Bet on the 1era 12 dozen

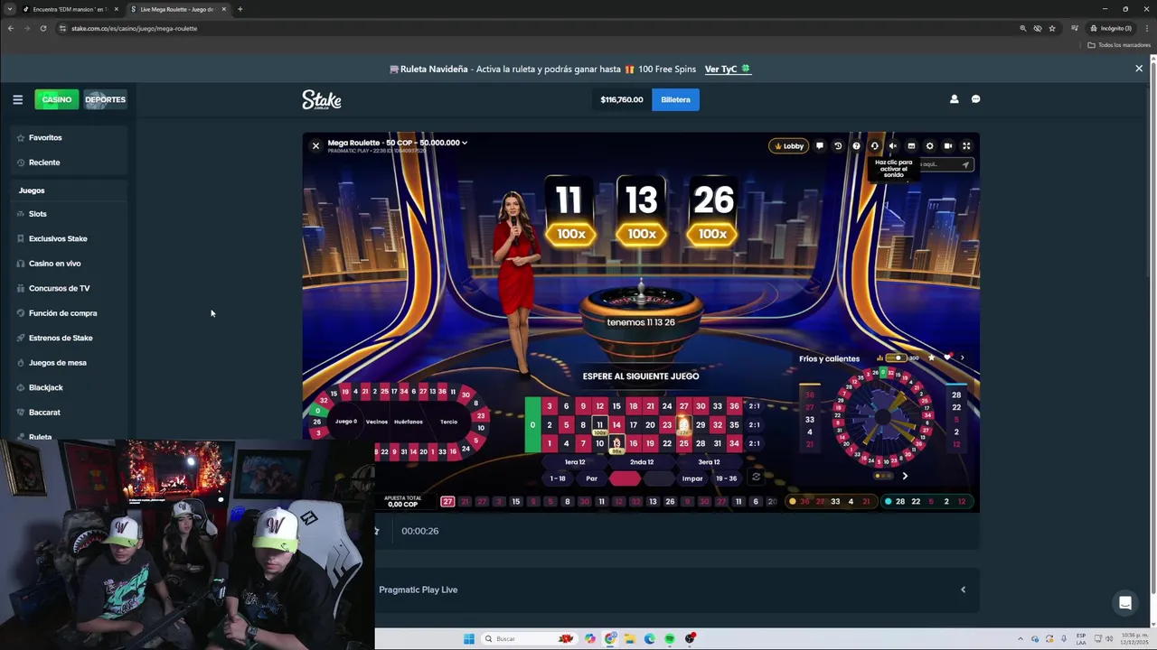(574, 462)
